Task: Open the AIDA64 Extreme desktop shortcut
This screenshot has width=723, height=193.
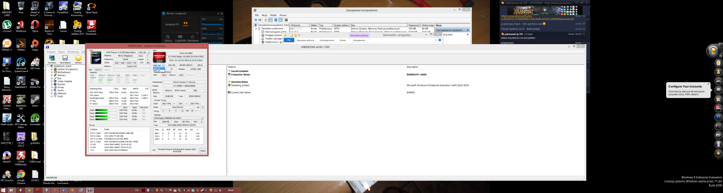Action: point(7,103)
